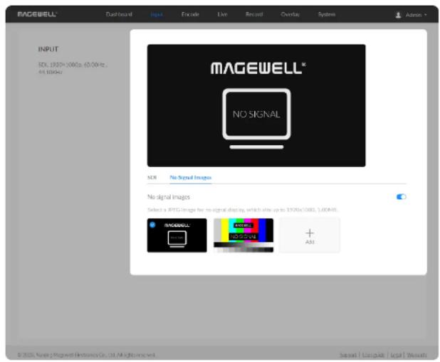
Task: Open the Overlay page
Action: click(290, 14)
